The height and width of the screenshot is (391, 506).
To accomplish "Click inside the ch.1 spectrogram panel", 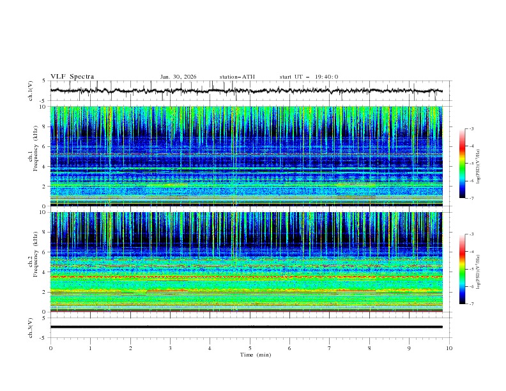I will (246, 156).
